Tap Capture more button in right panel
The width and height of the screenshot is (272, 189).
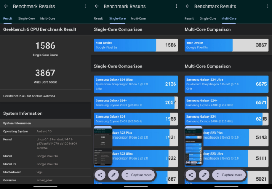tap(229, 175)
